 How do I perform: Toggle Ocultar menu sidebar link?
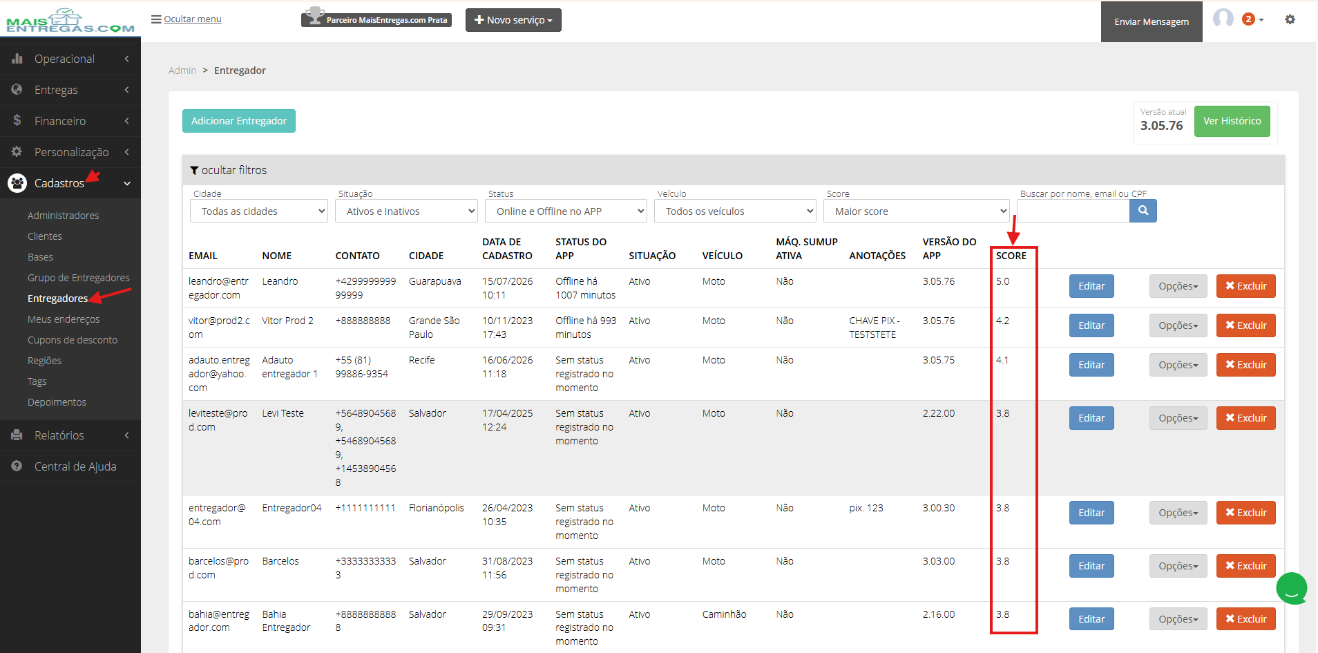[x=187, y=19]
